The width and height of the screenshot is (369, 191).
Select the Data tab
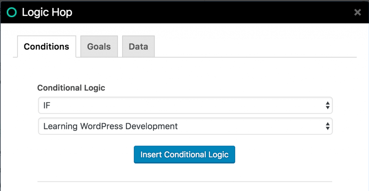pyautogui.click(x=138, y=46)
